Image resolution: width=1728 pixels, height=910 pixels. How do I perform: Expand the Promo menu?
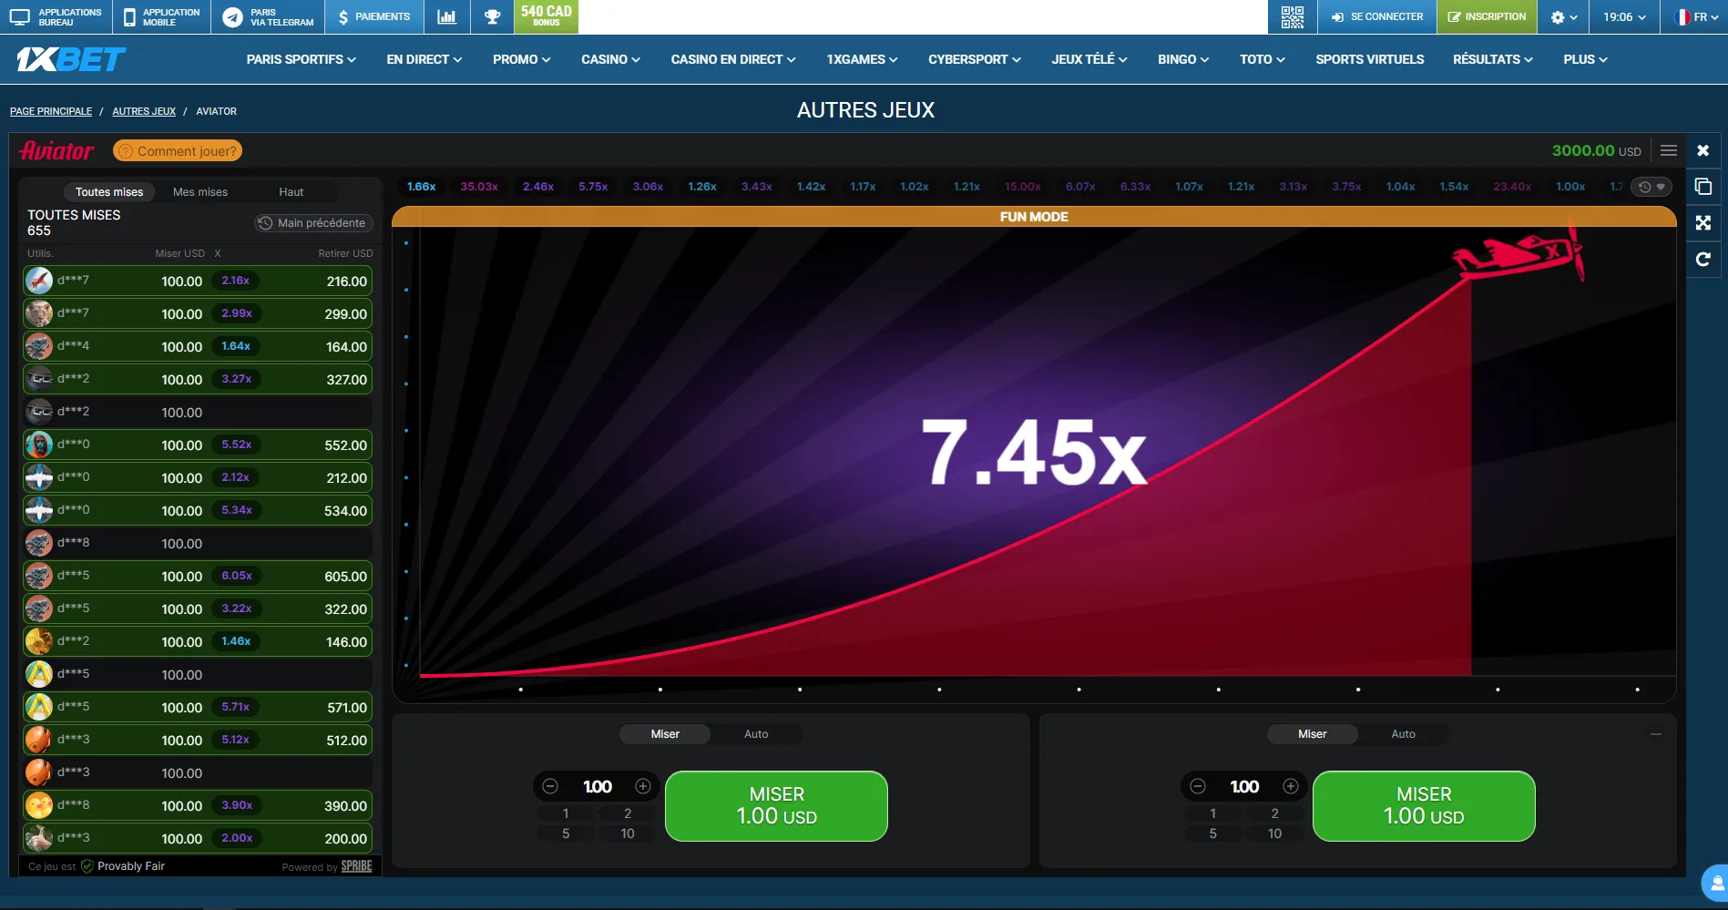coord(522,59)
